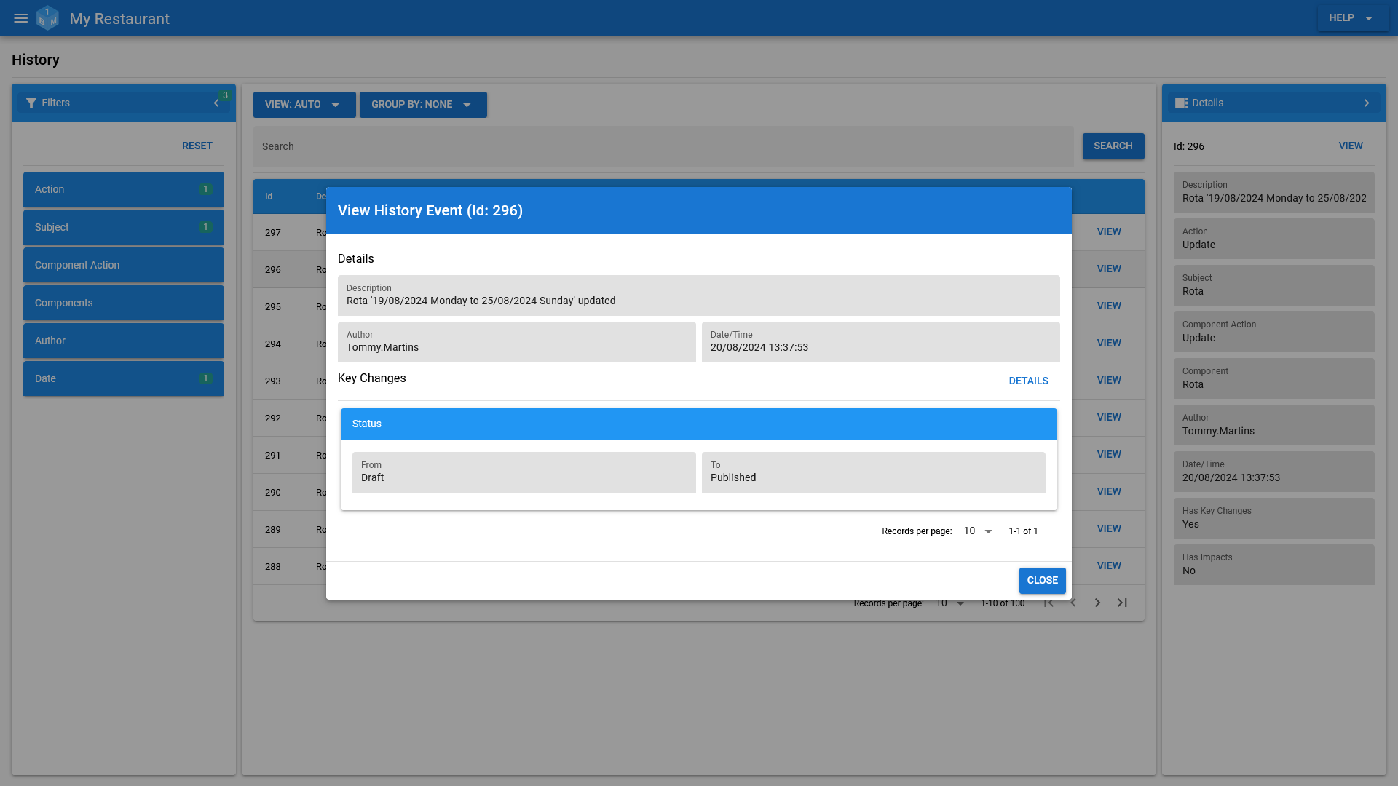1398x786 pixels.
Task: Expand the Records per page 10 dropdown
Action: click(x=977, y=531)
